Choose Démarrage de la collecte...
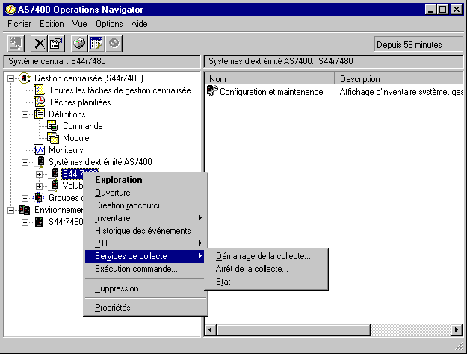This screenshot has width=467, height=354. pos(267,256)
